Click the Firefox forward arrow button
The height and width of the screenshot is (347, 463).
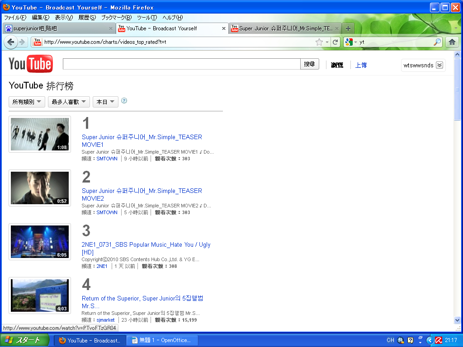(x=22, y=42)
